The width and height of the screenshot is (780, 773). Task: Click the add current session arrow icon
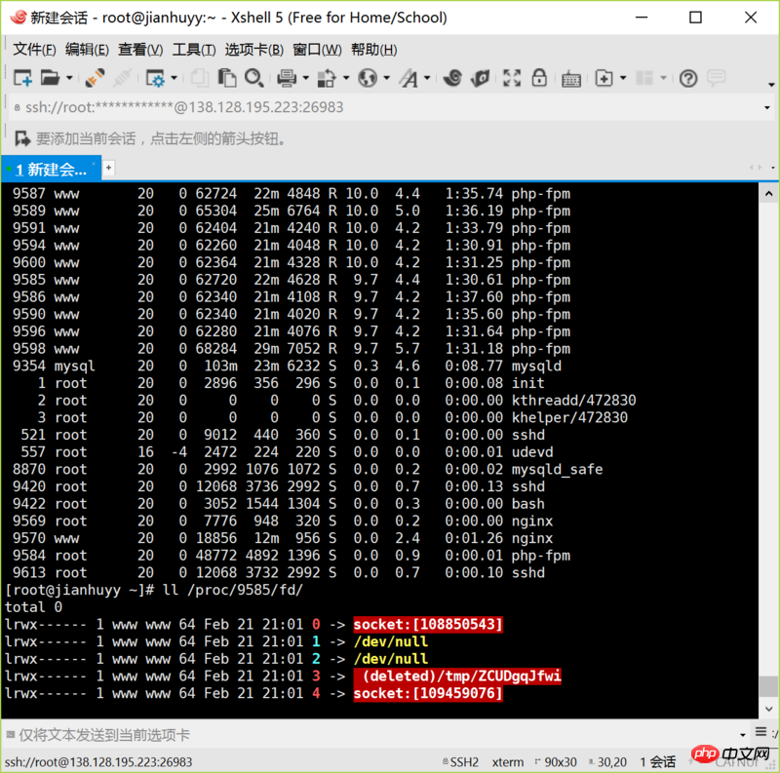click(x=21, y=138)
